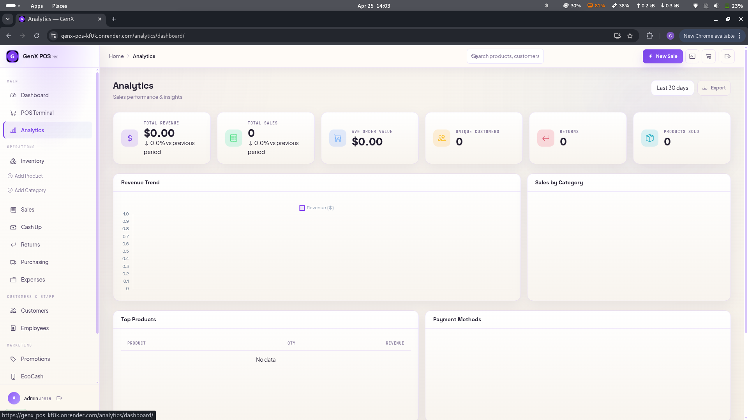Open the cart icon button in header

tap(709, 56)
